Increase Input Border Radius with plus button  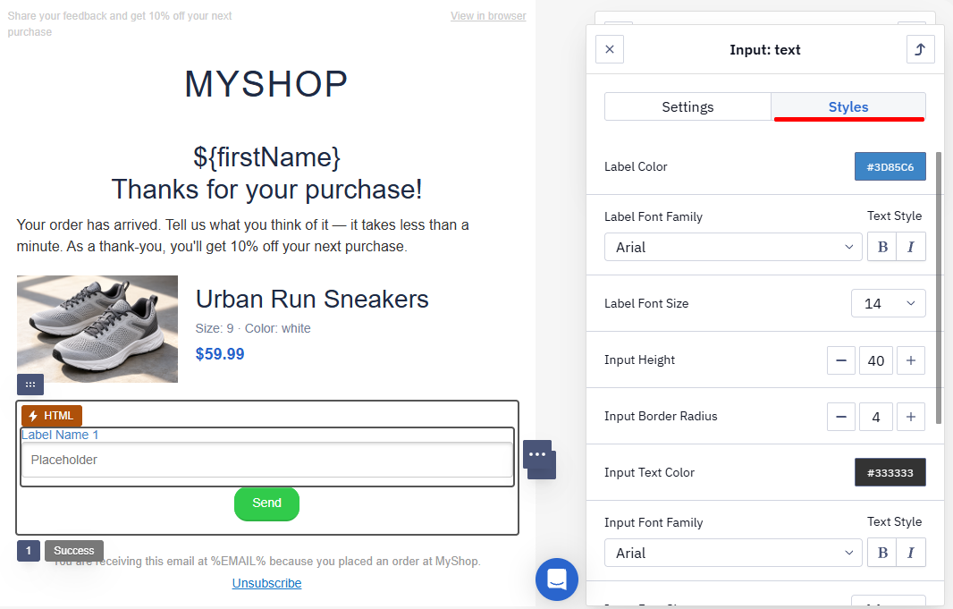pos(910,417)
